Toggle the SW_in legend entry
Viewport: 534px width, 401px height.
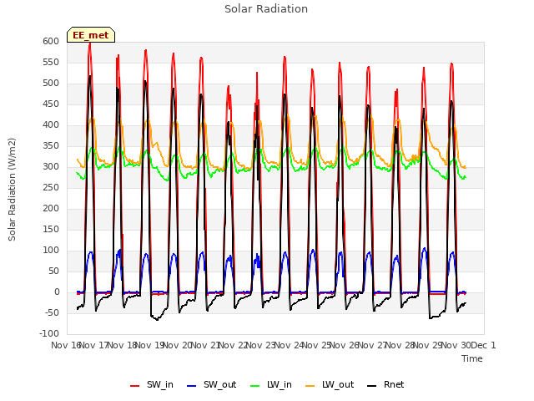(x=152, y=385)
